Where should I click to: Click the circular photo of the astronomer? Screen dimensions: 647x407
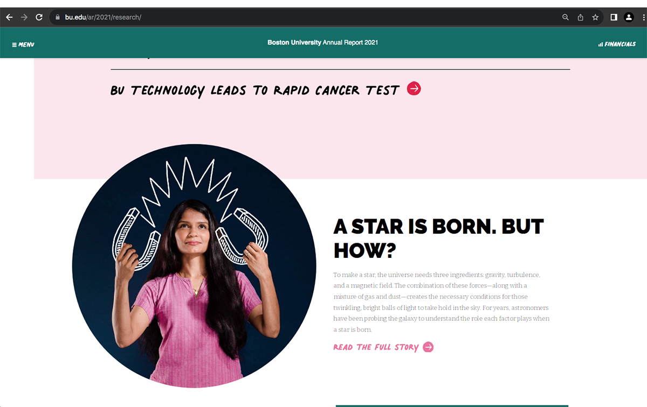[194, 266]
